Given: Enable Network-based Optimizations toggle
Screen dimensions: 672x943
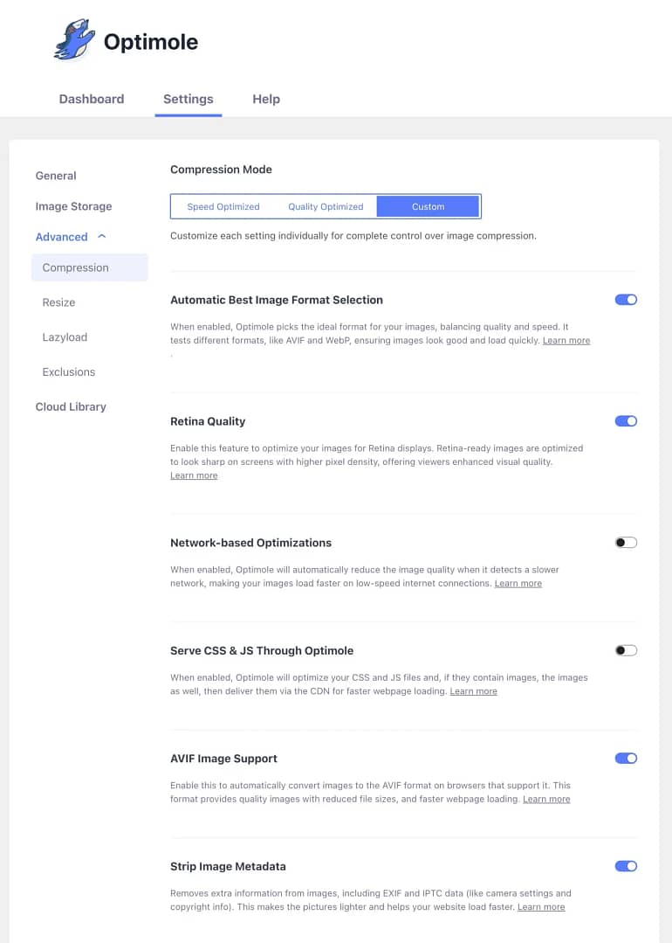Looking at the screenshot, I should point(626,543).
